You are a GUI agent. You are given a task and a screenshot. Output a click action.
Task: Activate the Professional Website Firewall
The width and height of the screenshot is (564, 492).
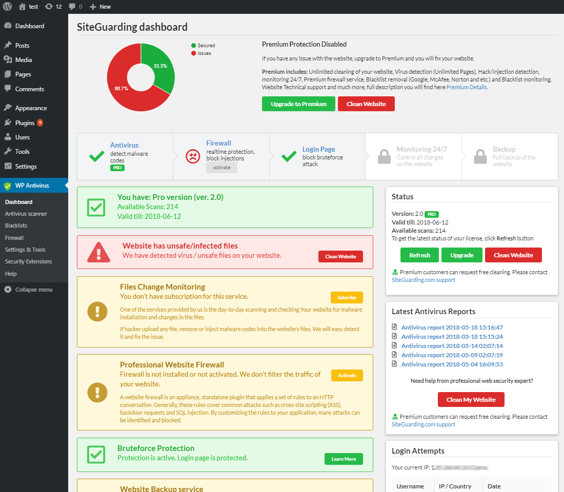click(347, 376)
